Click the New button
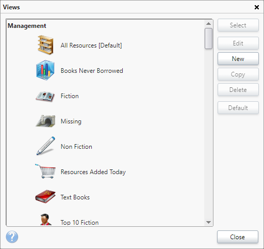264x249 pixels. click(x=238, y=59)
